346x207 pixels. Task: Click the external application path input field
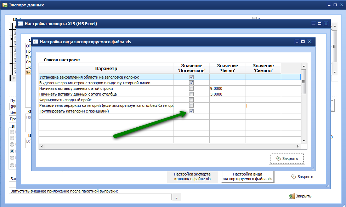click(x=90, y=197)
